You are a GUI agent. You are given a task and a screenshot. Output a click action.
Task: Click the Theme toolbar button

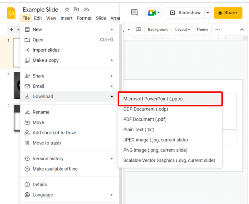(202, 30)
